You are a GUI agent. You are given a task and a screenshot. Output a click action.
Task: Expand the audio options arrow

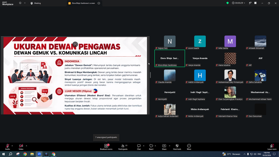12,146
